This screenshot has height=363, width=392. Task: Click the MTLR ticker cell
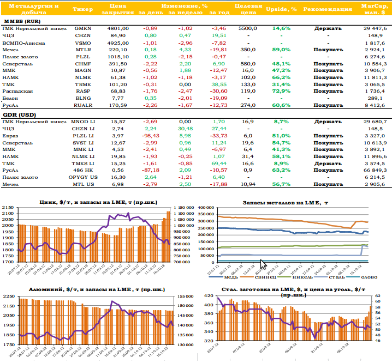click(x=83, y=50)
